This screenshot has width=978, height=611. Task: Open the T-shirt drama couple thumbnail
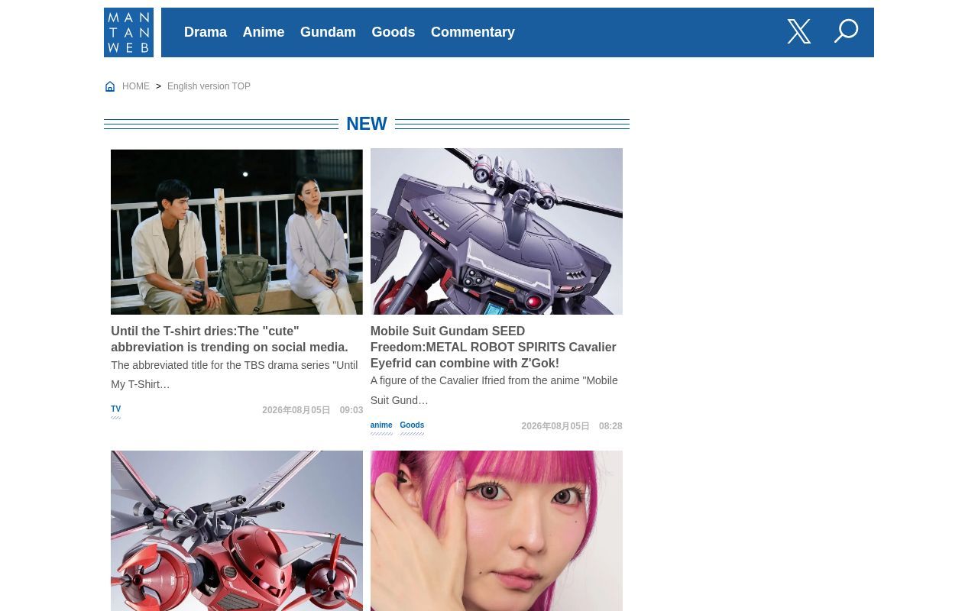(237, 231)
